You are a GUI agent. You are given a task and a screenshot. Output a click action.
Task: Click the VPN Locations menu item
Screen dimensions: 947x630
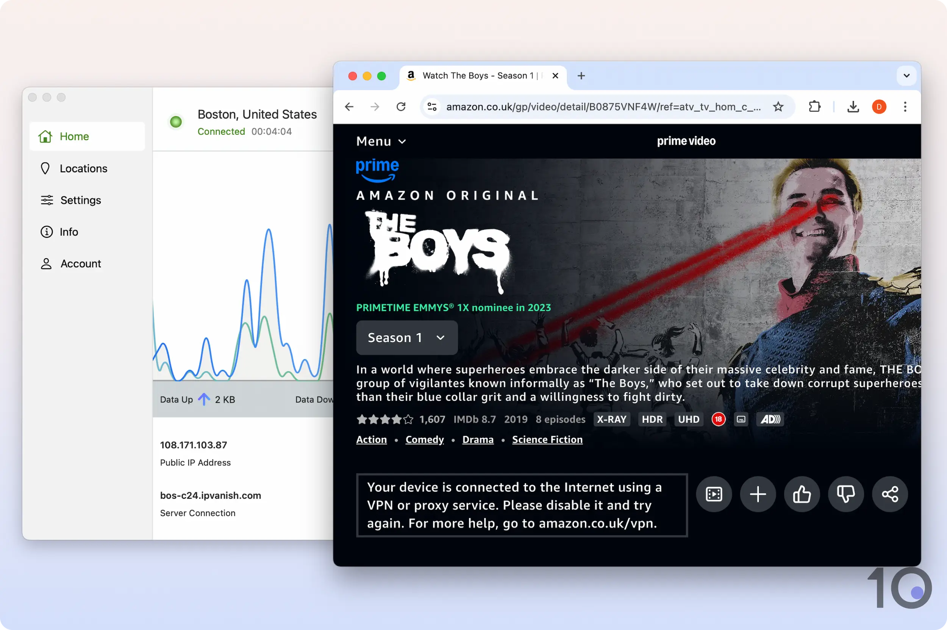(83, 168)
